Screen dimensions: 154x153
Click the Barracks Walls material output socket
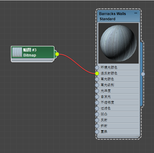click(143, 74)
